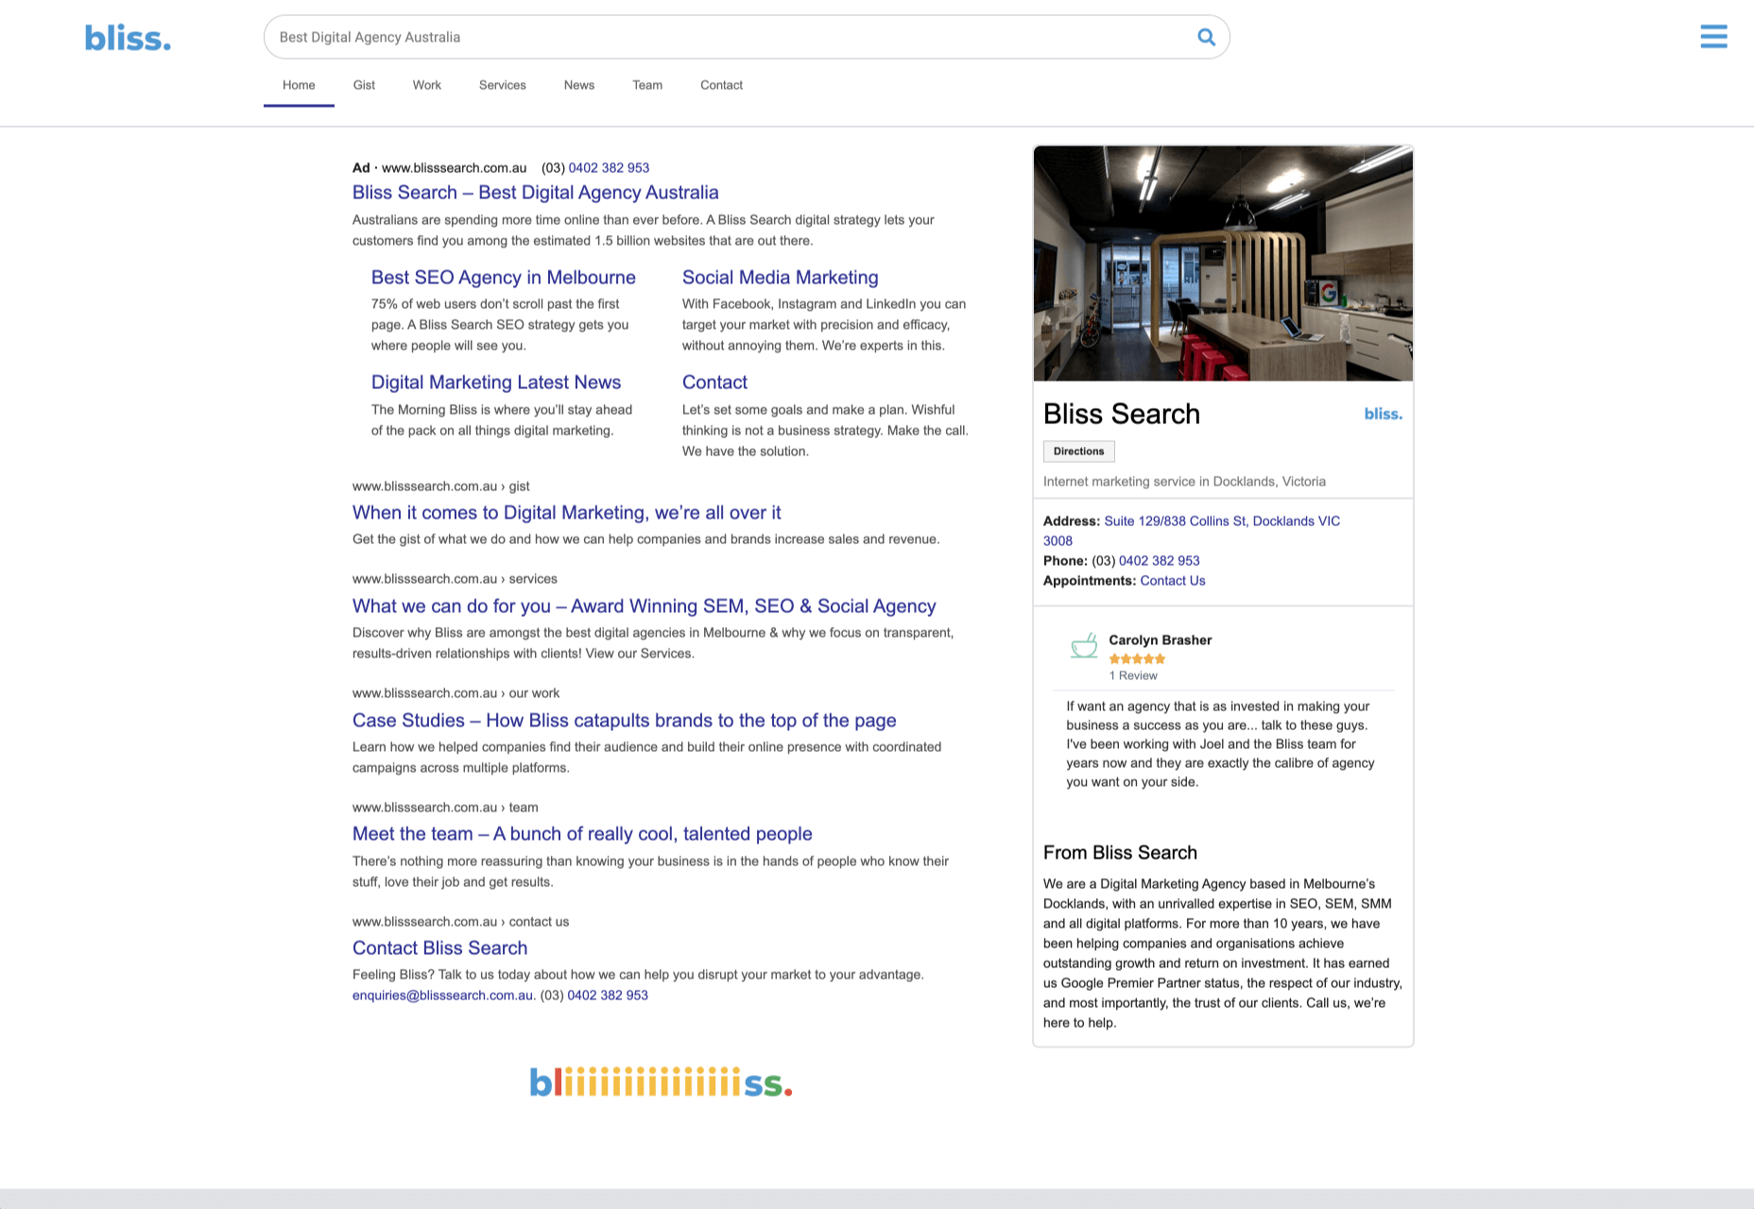Screen dimensions: 1754x1209
Task: Open the hamburger menu icon
Action: (1713, 37)
